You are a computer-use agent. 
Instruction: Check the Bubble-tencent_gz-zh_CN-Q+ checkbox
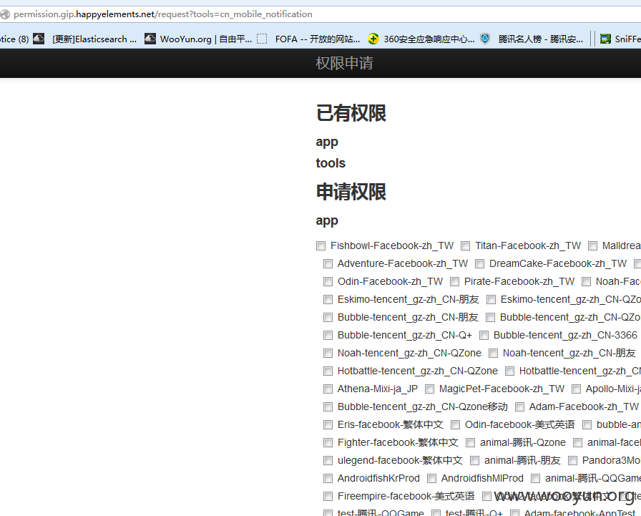point(328,335)
